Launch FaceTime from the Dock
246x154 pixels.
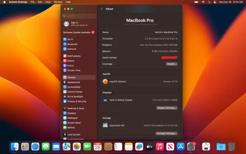click(x=87, y=147)
